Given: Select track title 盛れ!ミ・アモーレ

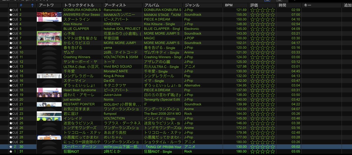Looking at the screenshot, I should (x=79, y=95).
